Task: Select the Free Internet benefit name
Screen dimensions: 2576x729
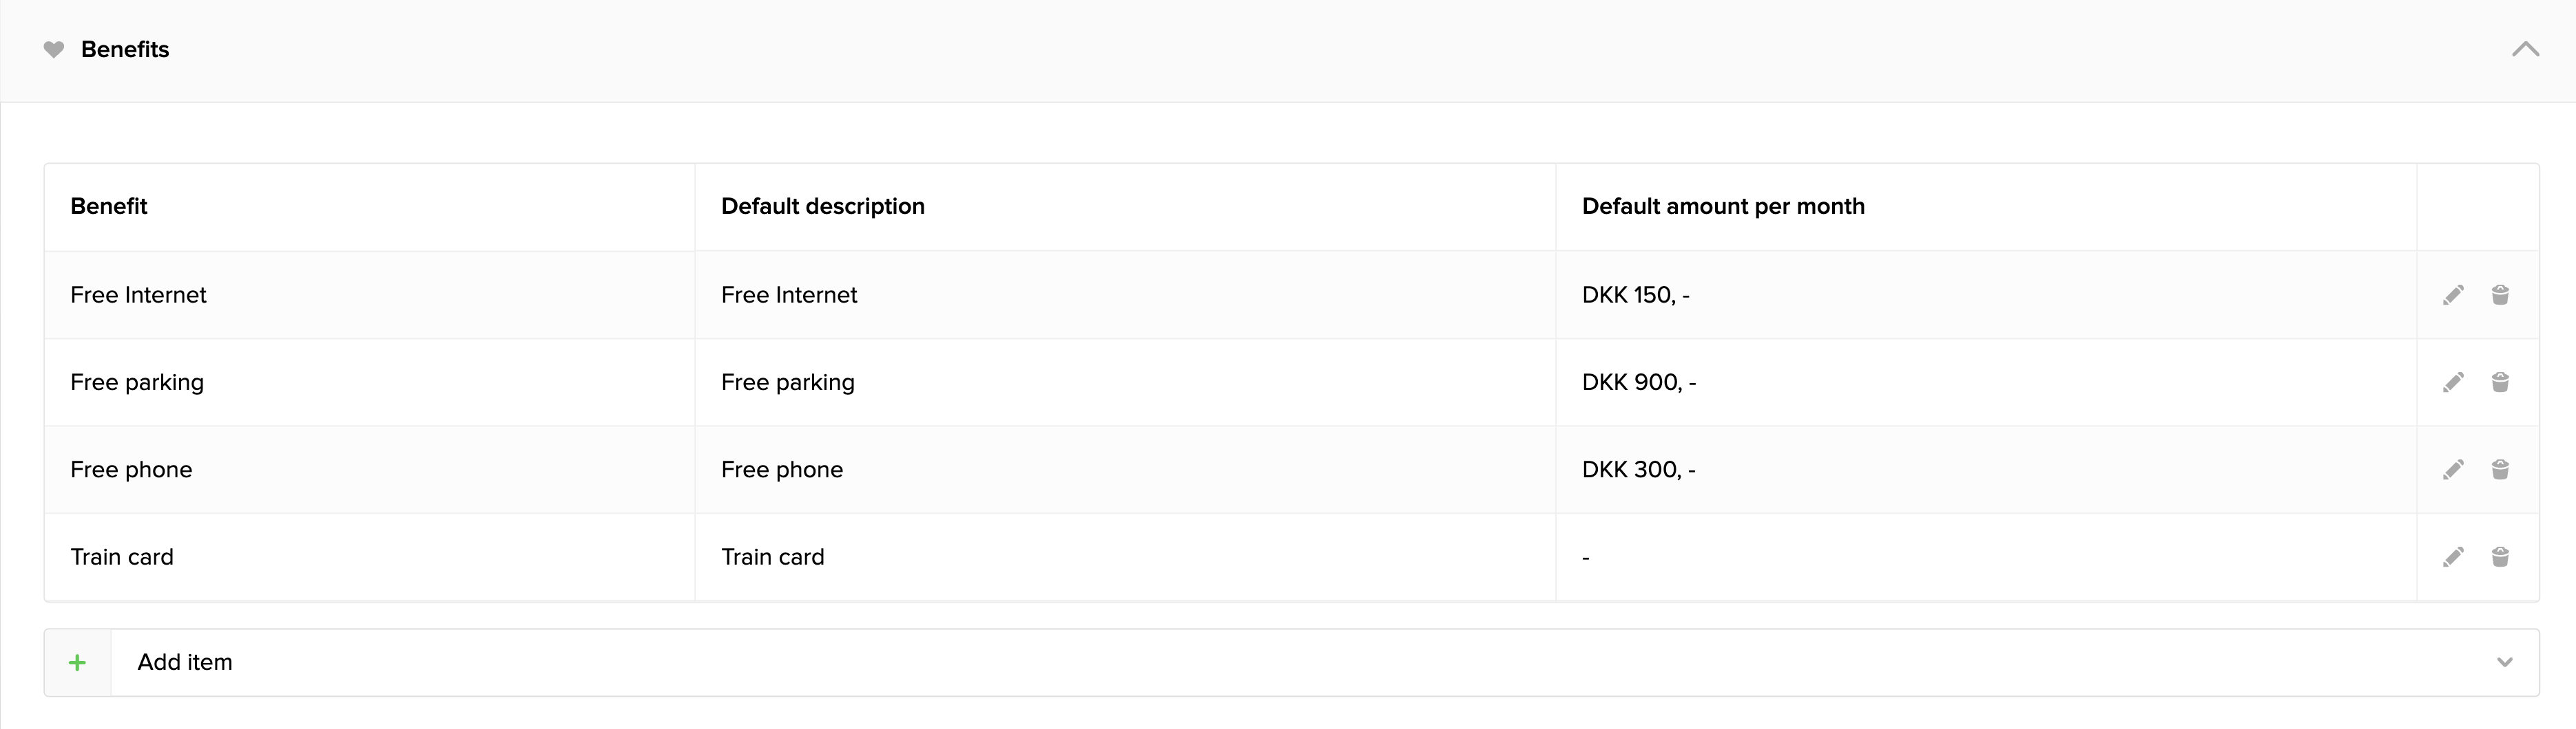Action: click(x=138, y=294)
